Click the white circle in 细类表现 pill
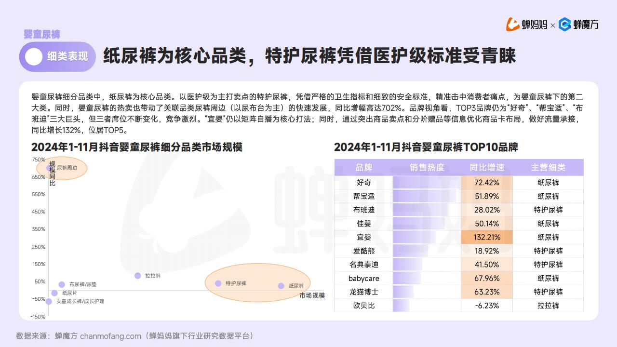The width and height of the screenshot is (617, 347). (x=33, y=57)
